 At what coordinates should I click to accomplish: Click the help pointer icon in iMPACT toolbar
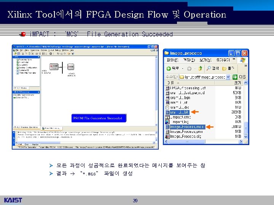coord(73,54)
